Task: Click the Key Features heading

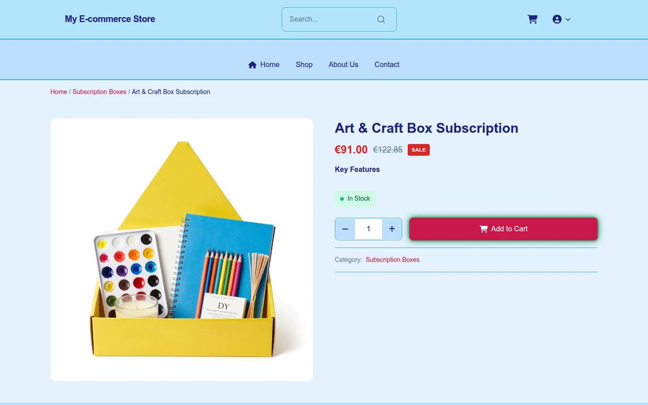Action: pyautogui.click(x=357, y=169)
